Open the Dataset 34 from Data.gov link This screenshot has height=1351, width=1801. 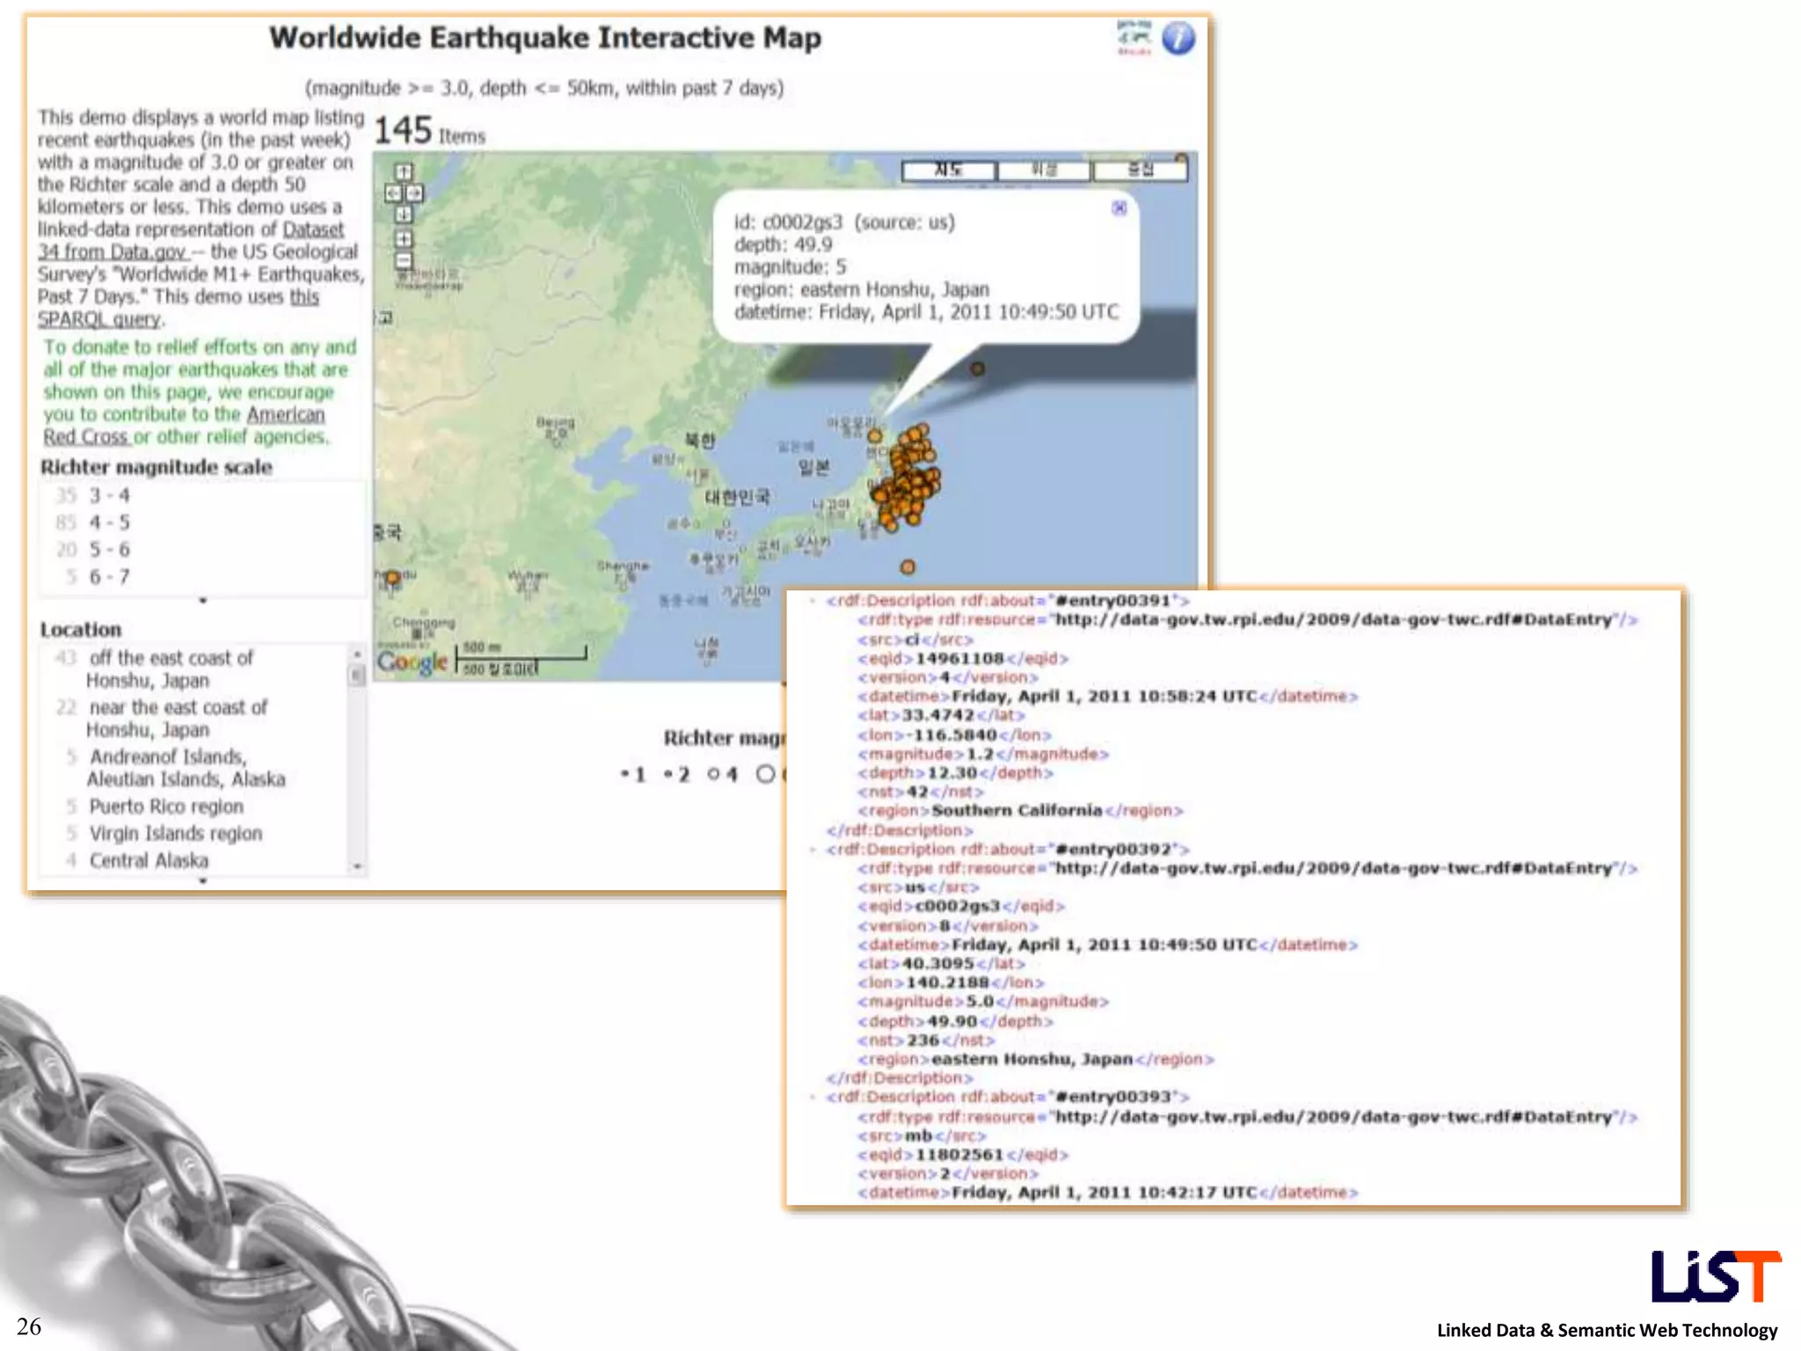(x=191, y=240)
